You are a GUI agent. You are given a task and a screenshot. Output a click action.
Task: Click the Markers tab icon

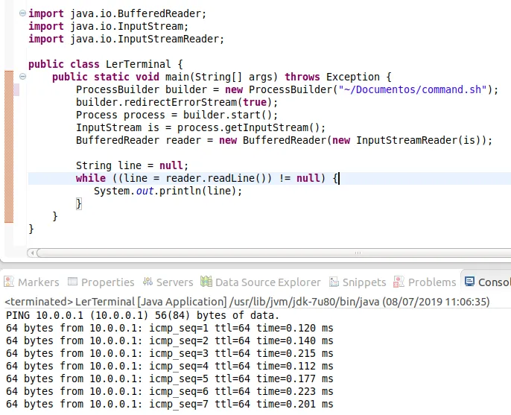tap(9, 282)
